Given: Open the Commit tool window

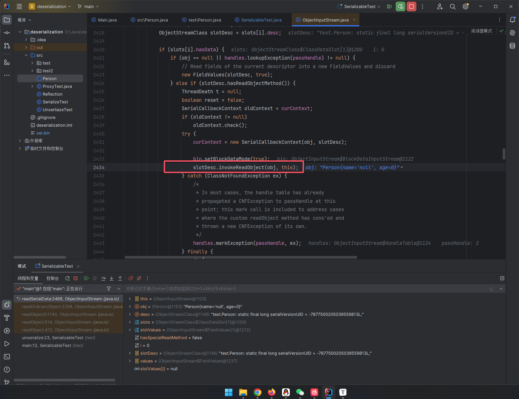Looking at the screenshot, I should (7, 33).
